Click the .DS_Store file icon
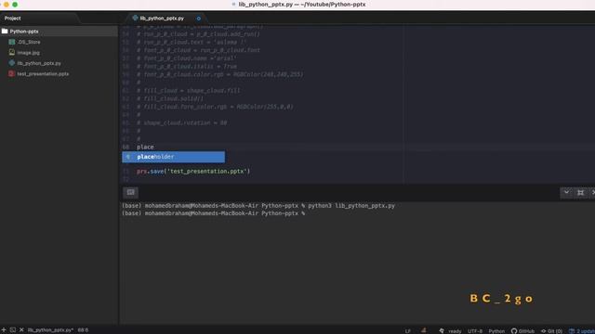Image resolution: width=595 pixels, height=334 pixels. (x=12, y=42)
